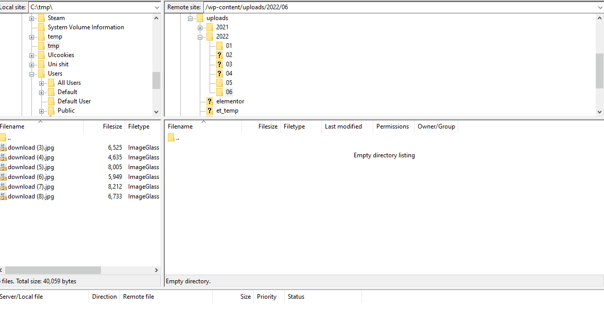Screen dimensions: 604x327
Task: Sort remote files by Owner/Group column
Action: pyautogui.click(x=436, y=126)
